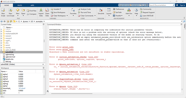
Task: Click Set Path
Action: click(117, 12)
